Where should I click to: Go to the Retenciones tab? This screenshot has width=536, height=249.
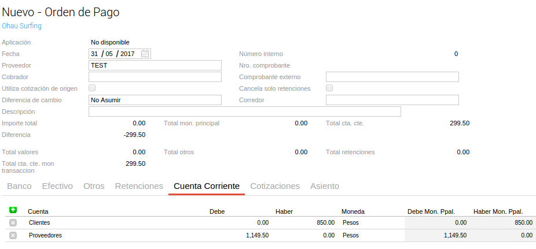139,186
